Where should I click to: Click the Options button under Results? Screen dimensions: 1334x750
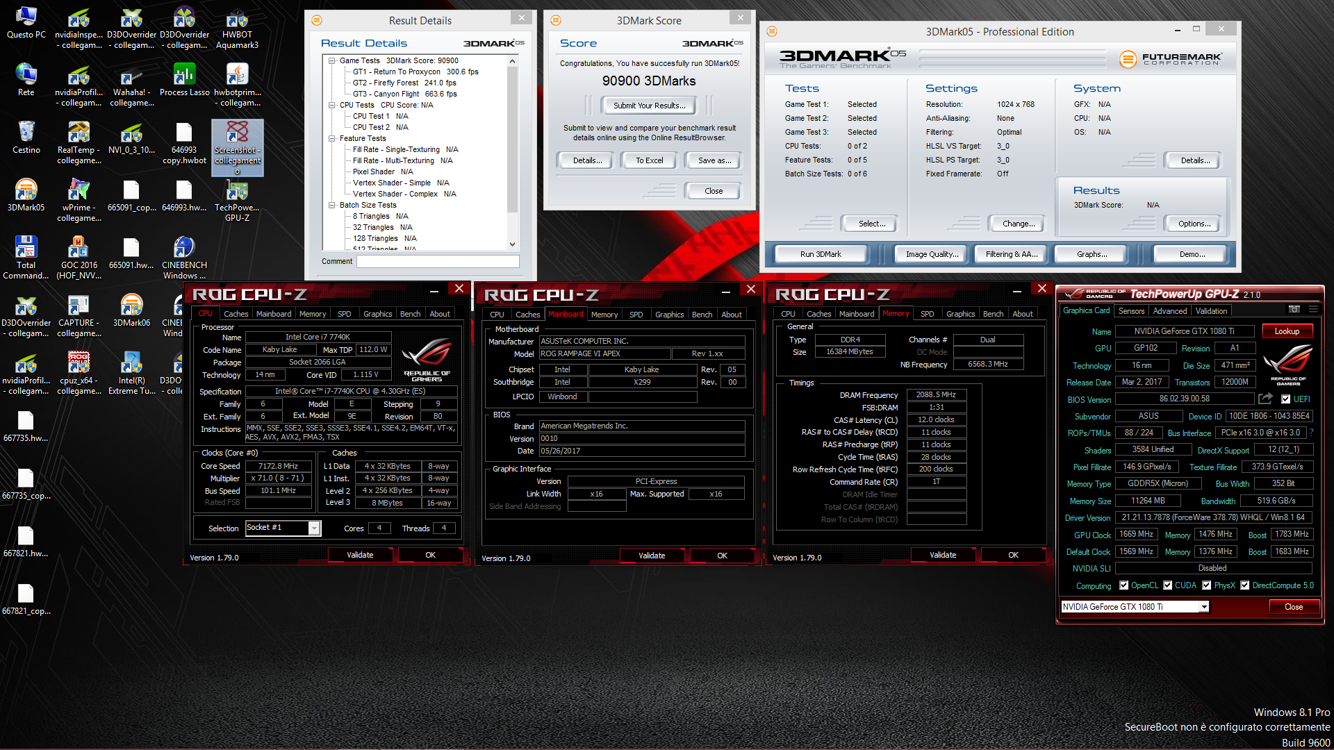pos(1194,224)
